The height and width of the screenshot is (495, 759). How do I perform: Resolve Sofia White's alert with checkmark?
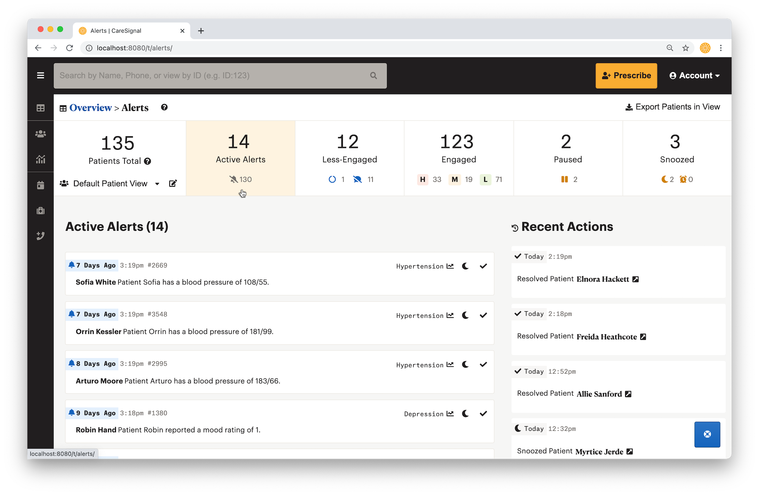coord(483,266)
